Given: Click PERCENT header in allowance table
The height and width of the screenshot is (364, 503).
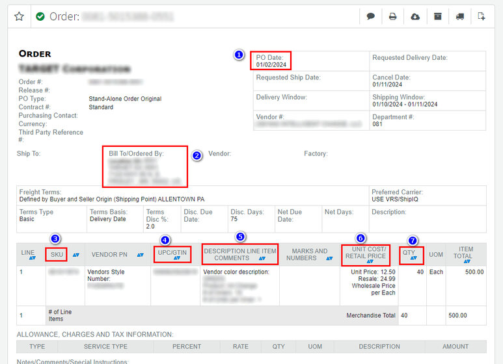Looking at the screenshot, I should tap(187, 346).
